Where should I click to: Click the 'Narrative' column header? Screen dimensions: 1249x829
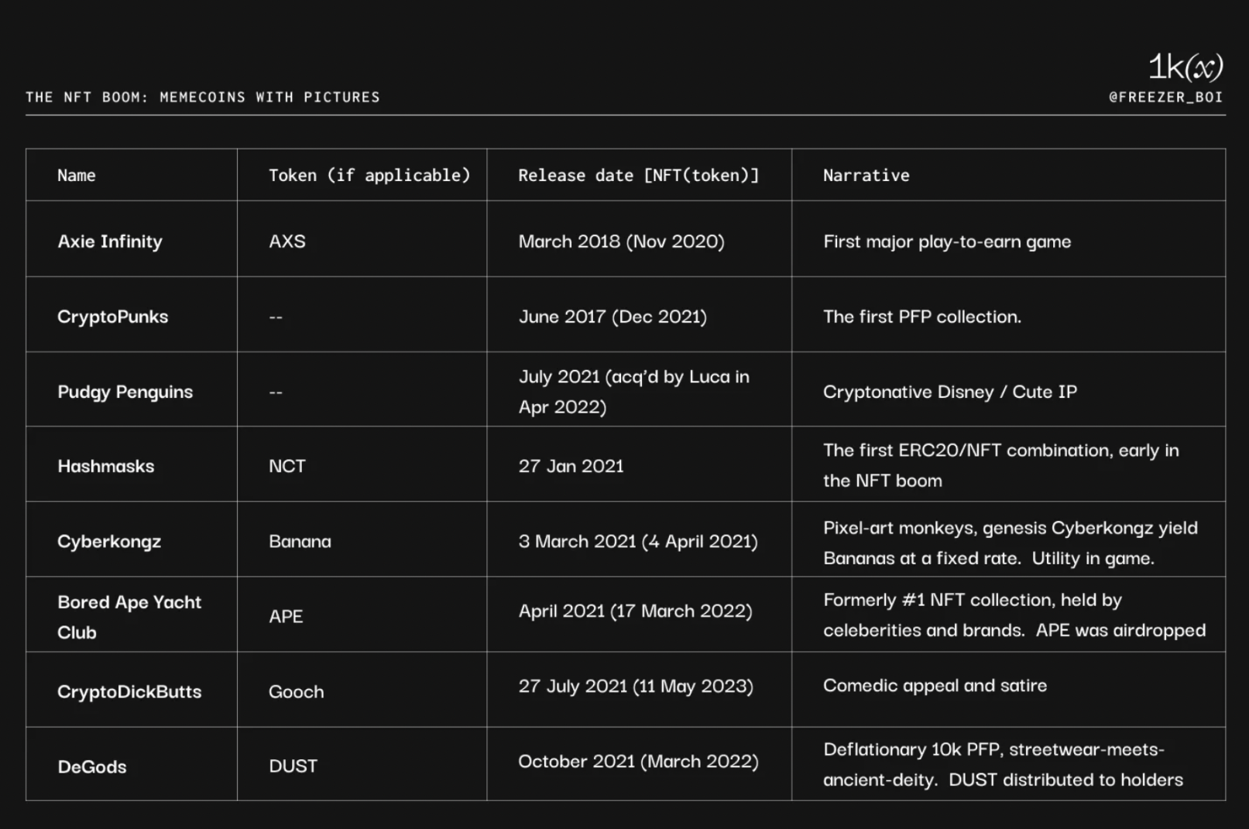(866, 176)
